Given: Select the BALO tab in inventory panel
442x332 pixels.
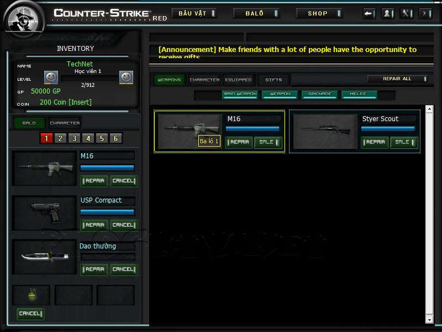Looking at the screenshot, I should point(29,123).
